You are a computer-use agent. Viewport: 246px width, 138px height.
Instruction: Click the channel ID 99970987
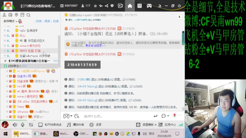click(71, 6)
